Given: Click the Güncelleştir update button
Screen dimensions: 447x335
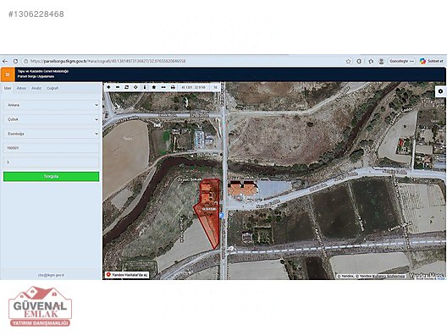Looking at the screenshot, I should point(401,61).
